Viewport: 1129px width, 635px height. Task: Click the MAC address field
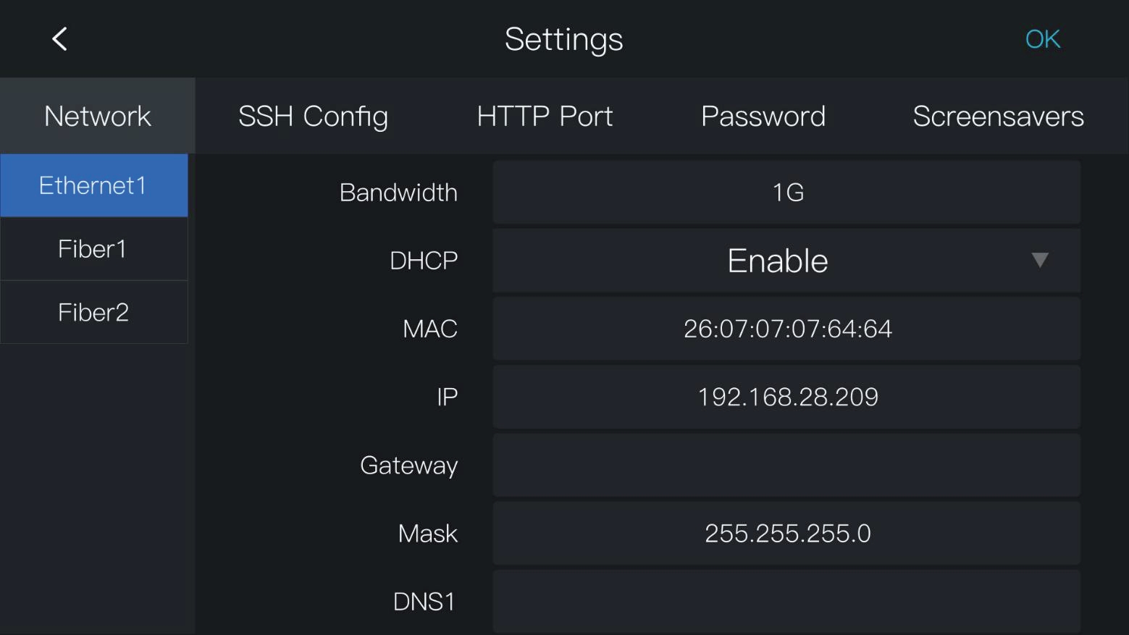point(786,329)
